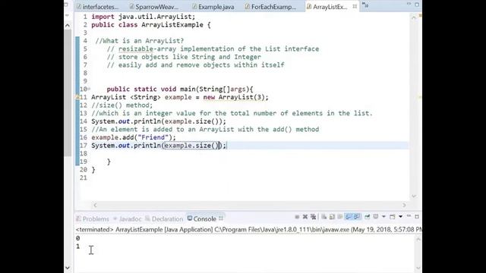486x273 pixels.
Task: Click left panel scroll down arrow
Action: 68,268
